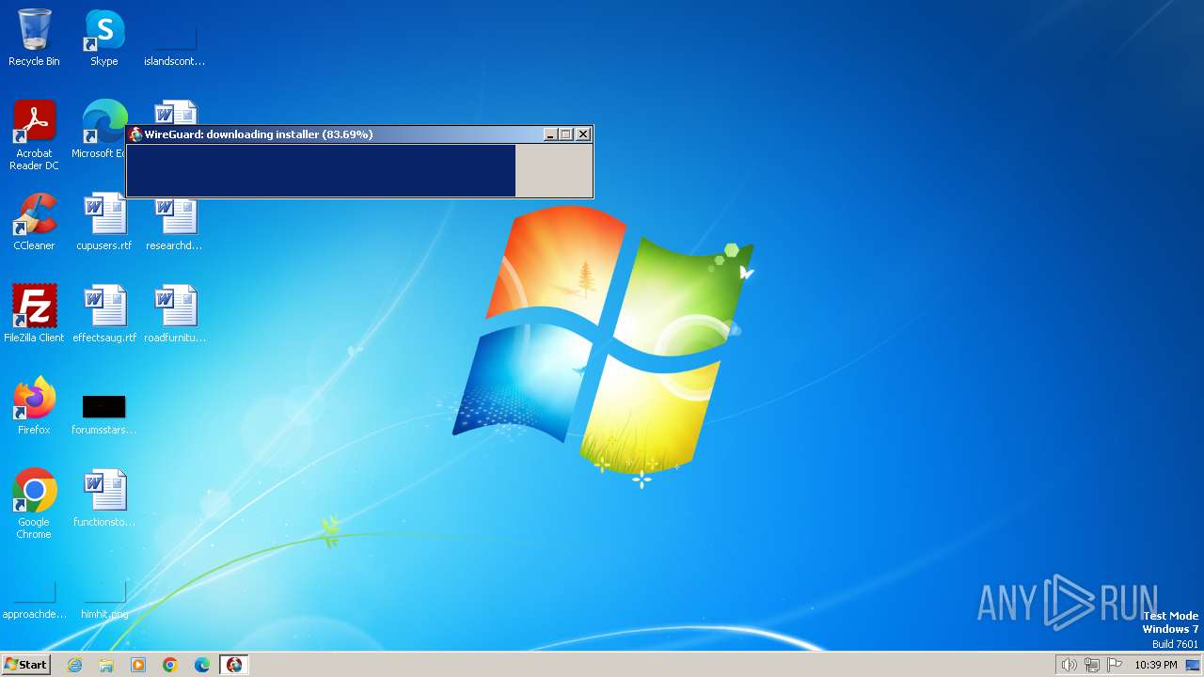Open the Recycle Bin desktop icon
Screen dimensions: 1204x677
pyautogui.click(x=34, y=38)
